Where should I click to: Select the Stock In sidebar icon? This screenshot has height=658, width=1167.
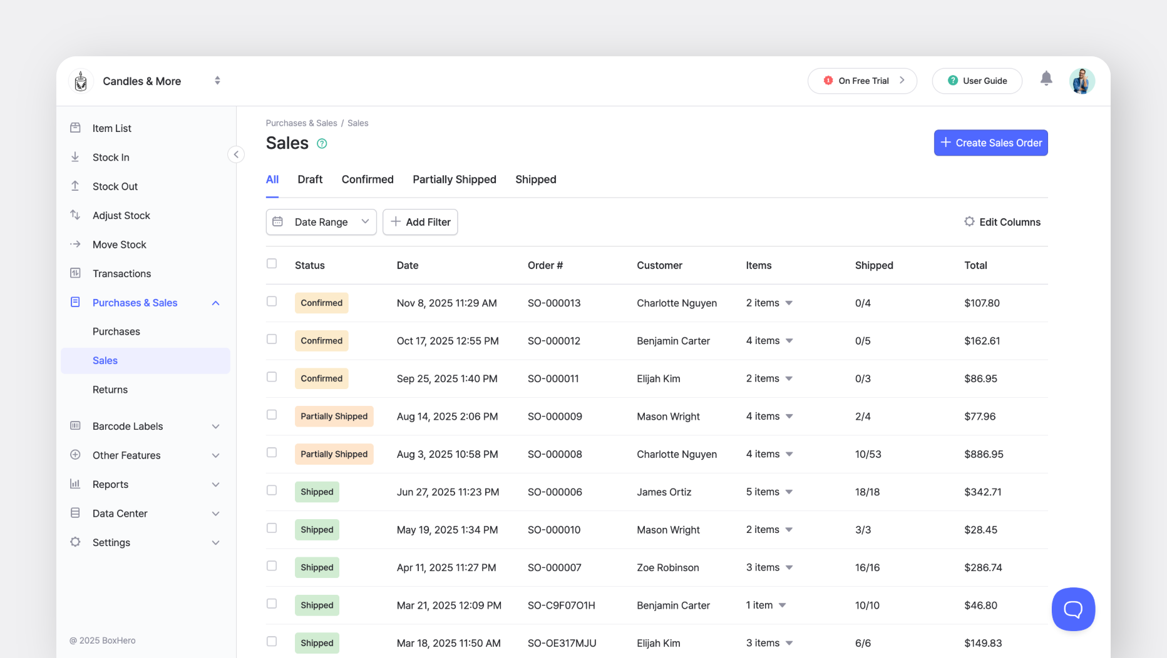[75, 157]
